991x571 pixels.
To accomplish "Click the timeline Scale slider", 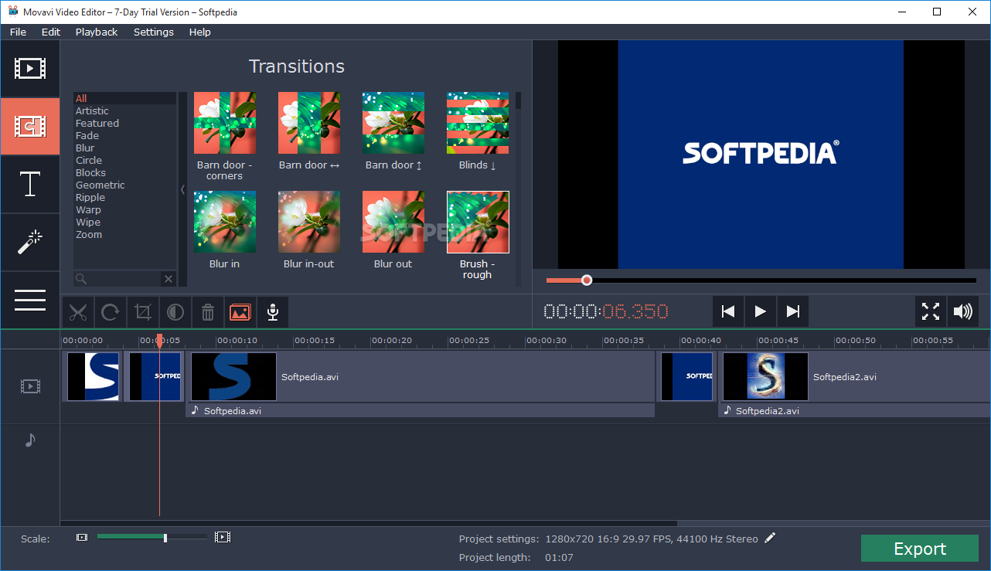I will 152,537.
